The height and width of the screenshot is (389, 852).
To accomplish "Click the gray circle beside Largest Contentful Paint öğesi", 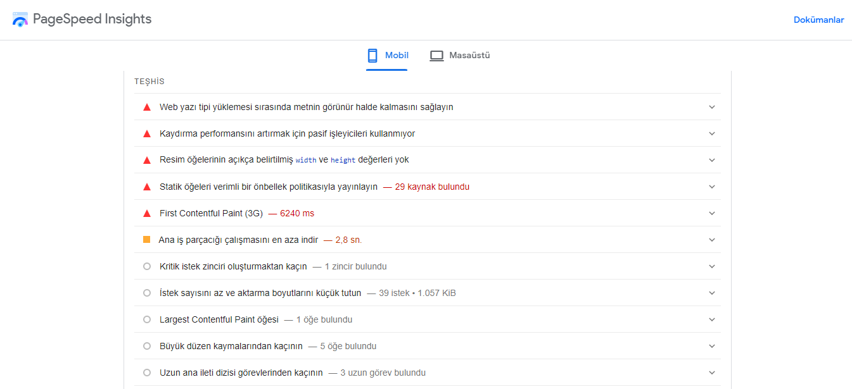I will 146,319.
